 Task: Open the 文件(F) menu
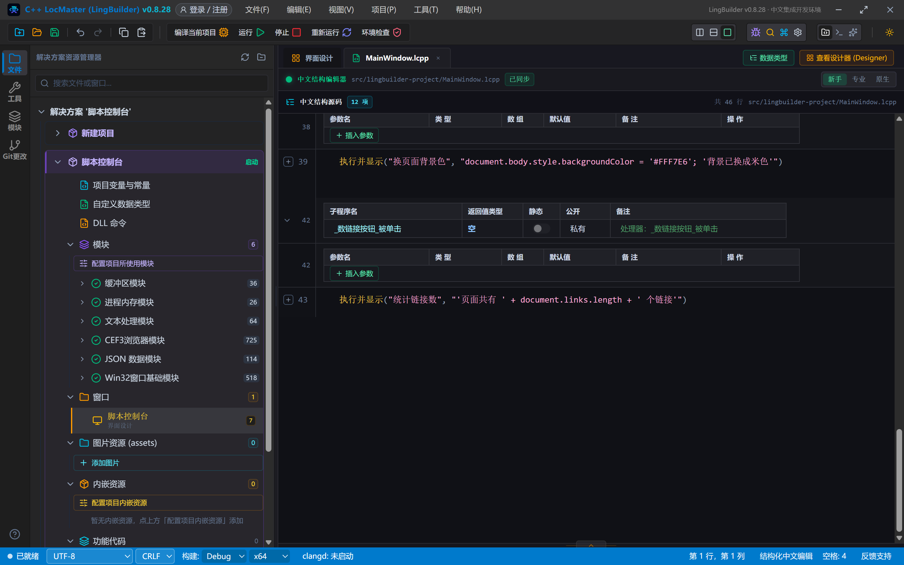point(257,9)
